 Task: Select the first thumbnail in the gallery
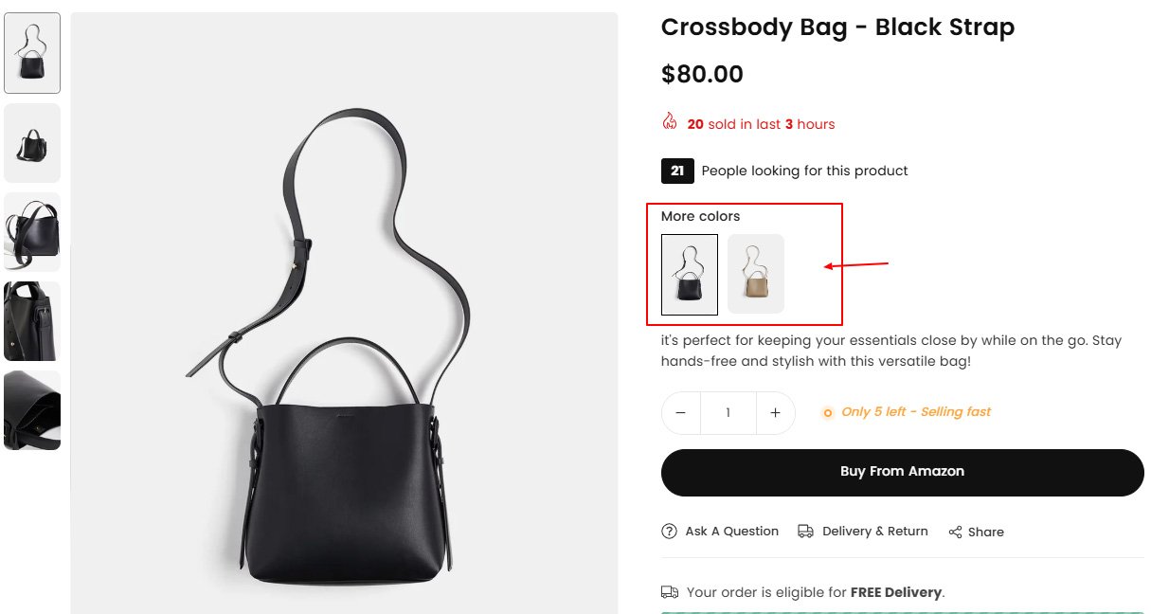32,53
